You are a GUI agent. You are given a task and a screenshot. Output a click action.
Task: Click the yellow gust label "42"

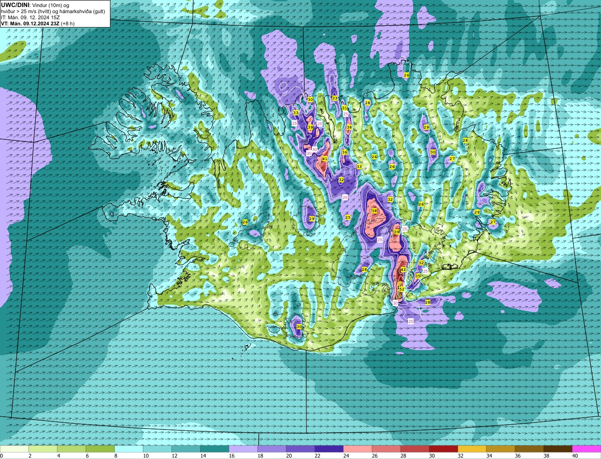(403, 269)
